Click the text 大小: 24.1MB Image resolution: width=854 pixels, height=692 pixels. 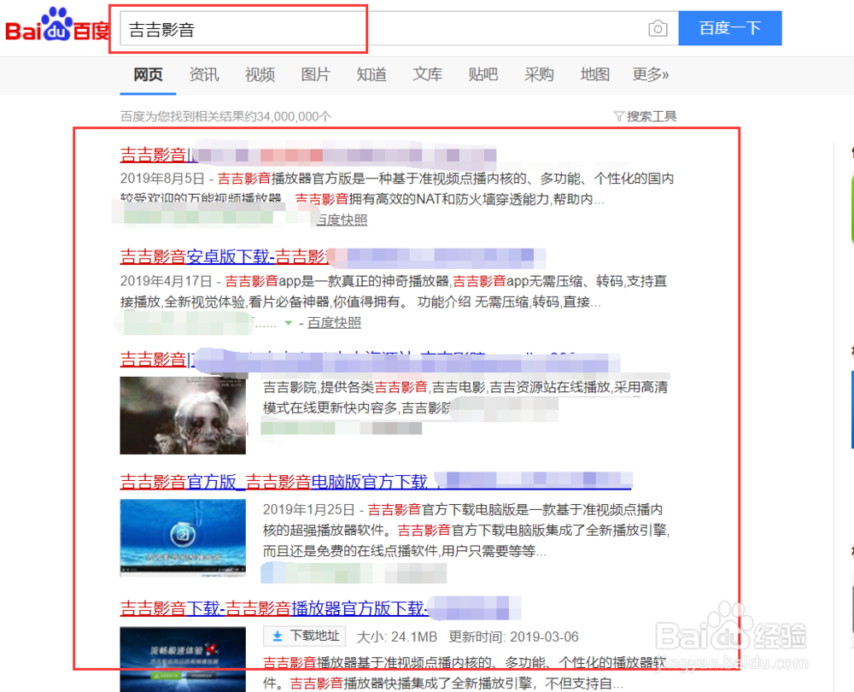[x=397, y=637]
